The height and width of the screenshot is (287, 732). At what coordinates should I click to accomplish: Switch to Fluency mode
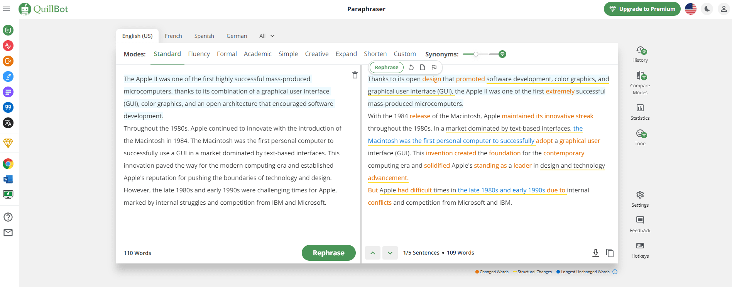199,54
